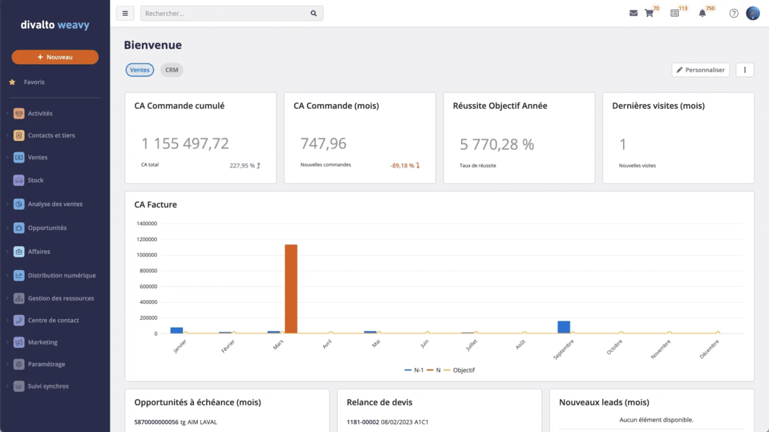
Task: Select the Opportunités briefcase icon
Action: click(x=19, y=228)
